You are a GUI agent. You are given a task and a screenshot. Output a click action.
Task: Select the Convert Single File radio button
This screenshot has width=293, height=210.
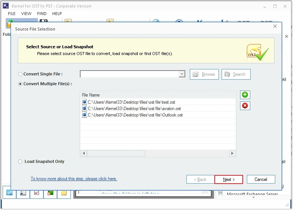[20, 74]
